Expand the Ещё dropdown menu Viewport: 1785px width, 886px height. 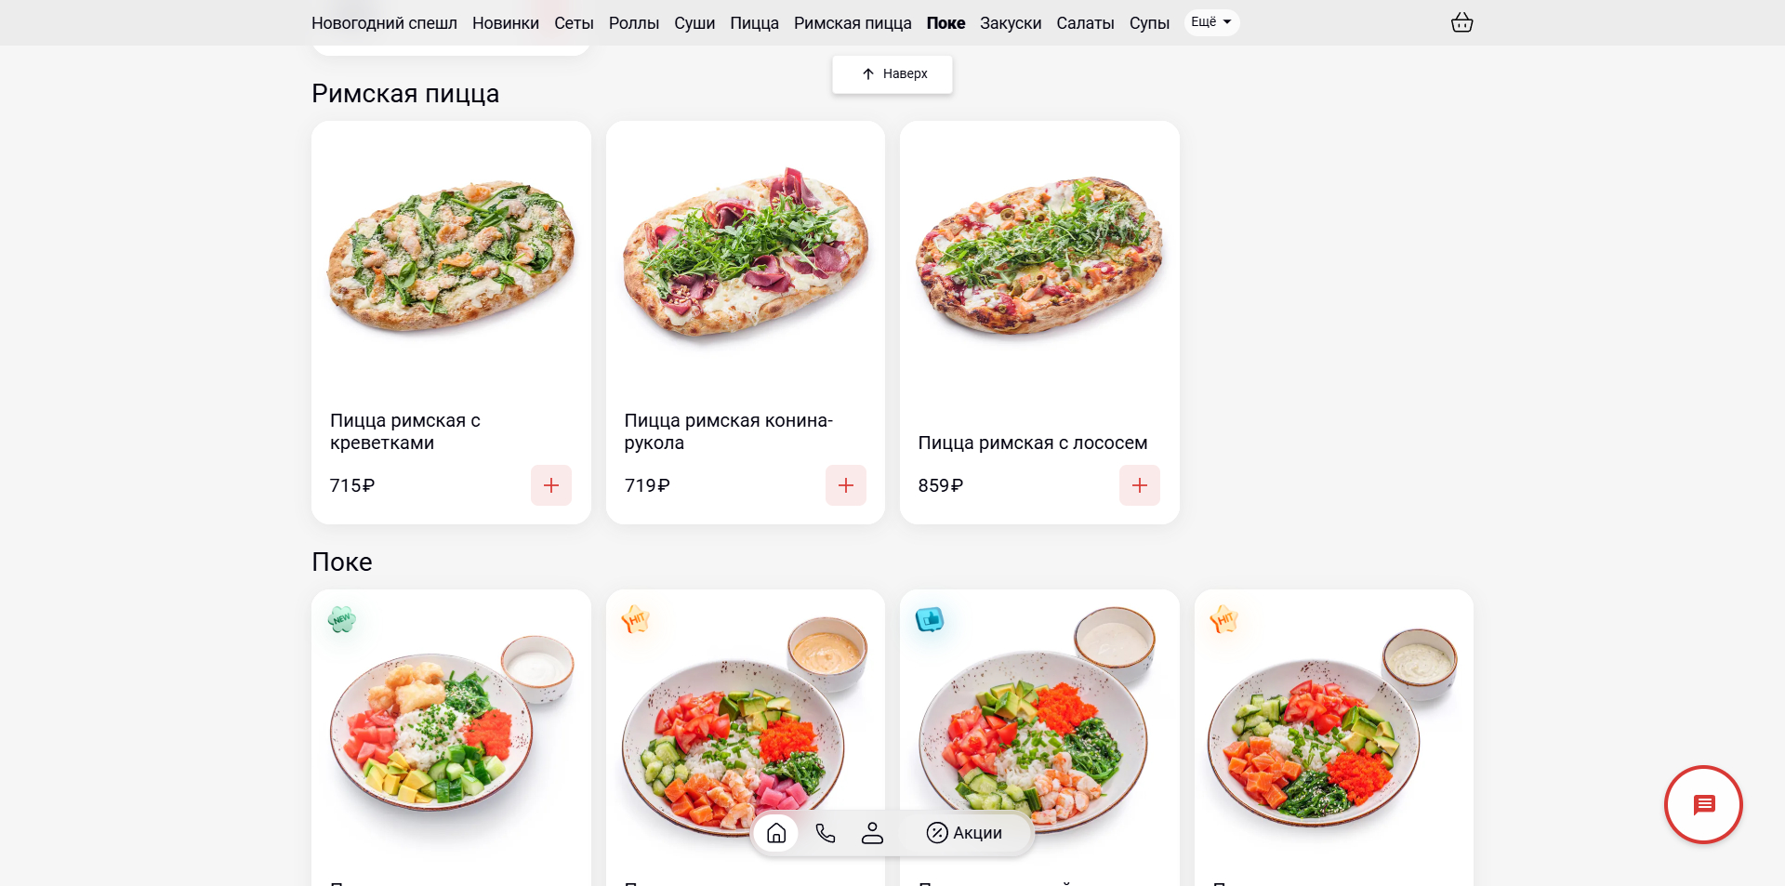(x=1211, y=22)
